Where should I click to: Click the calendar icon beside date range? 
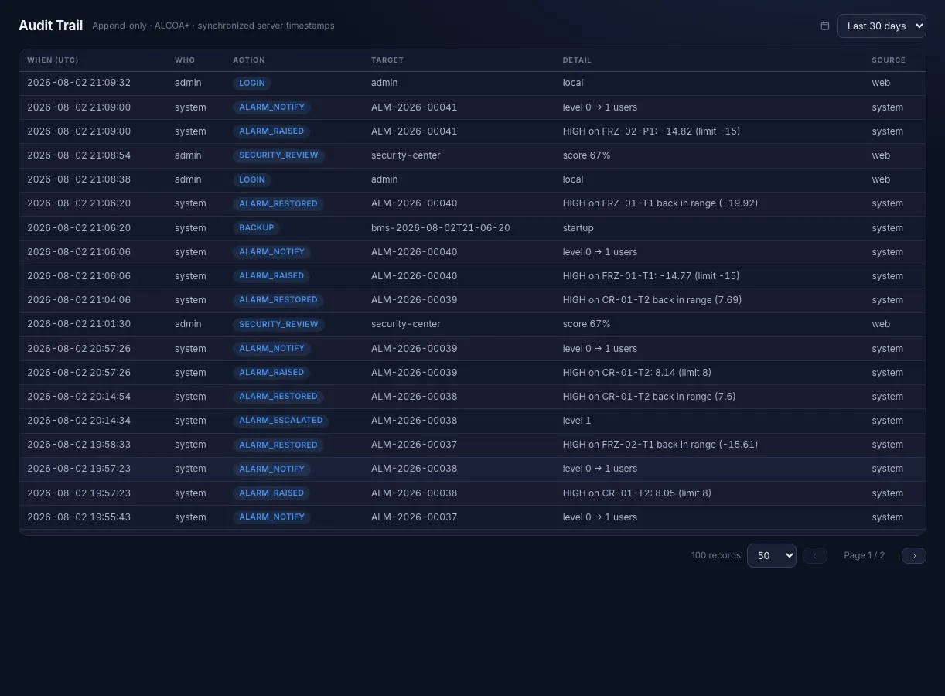[825, 26]
